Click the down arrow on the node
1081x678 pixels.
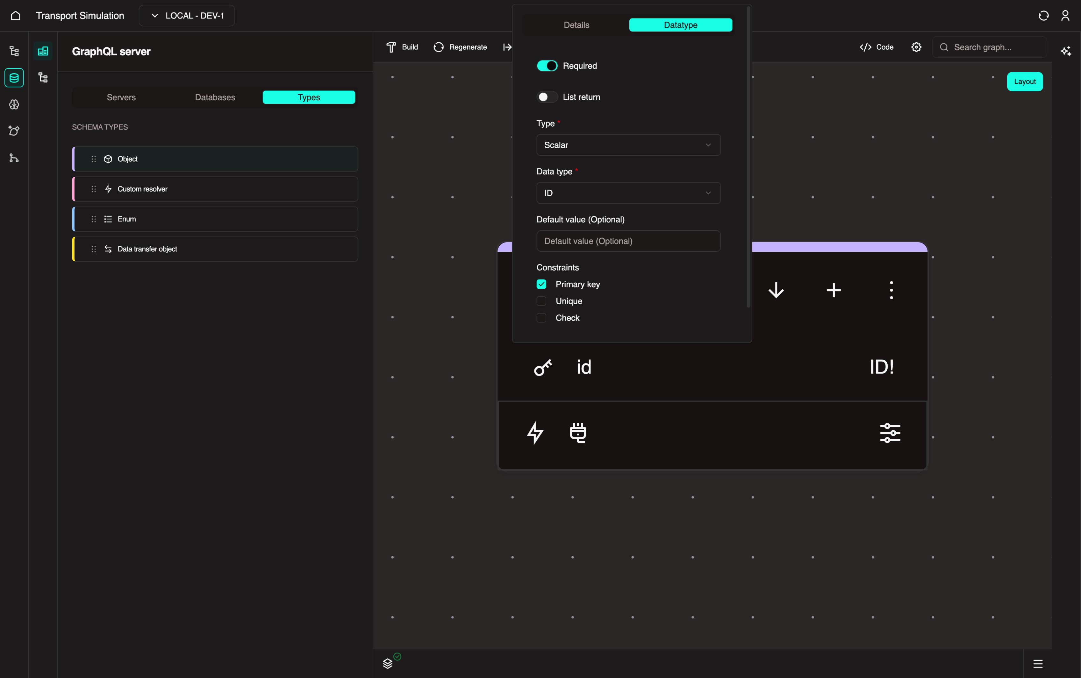(x=776, y=290)
